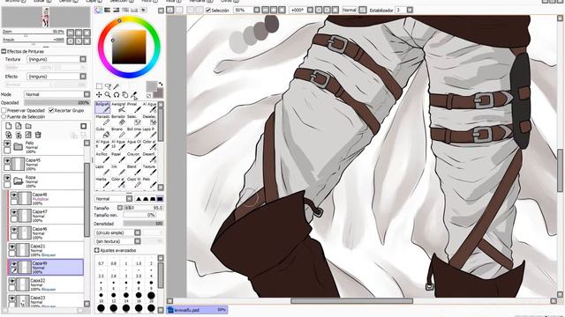Expand Ajustes avanzados brush settings
Viewport: 565px width, 317px height.
coord(96,250)
